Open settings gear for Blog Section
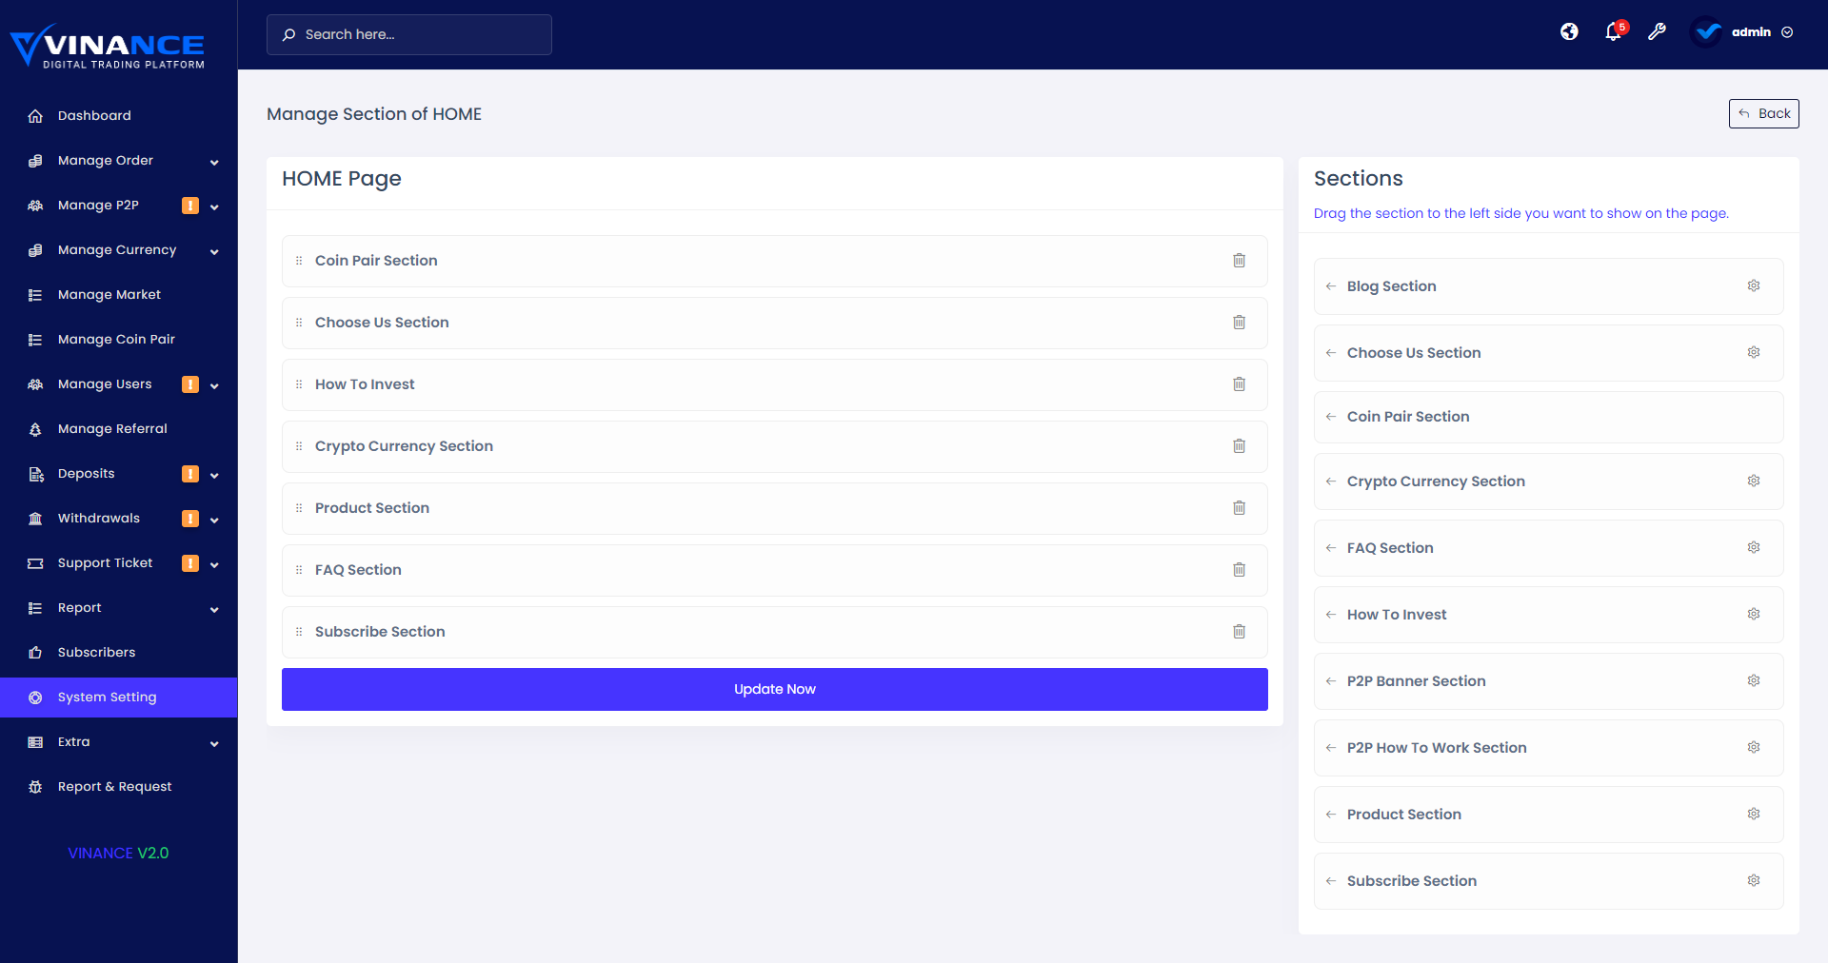Screen dimensions: 1828x963 point(1753,285)
